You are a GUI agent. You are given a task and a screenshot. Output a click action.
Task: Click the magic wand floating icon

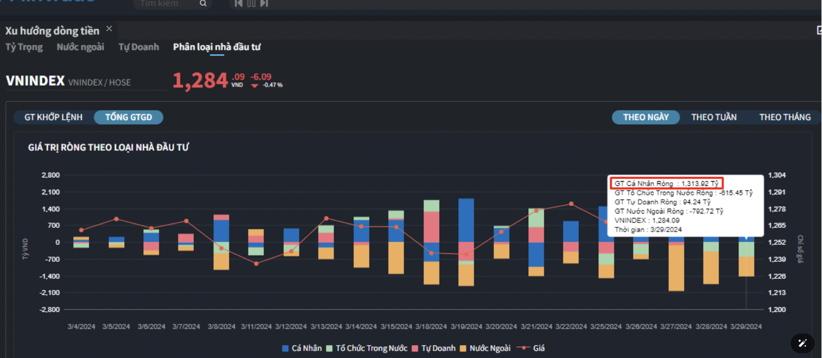(x=802, y=343)
